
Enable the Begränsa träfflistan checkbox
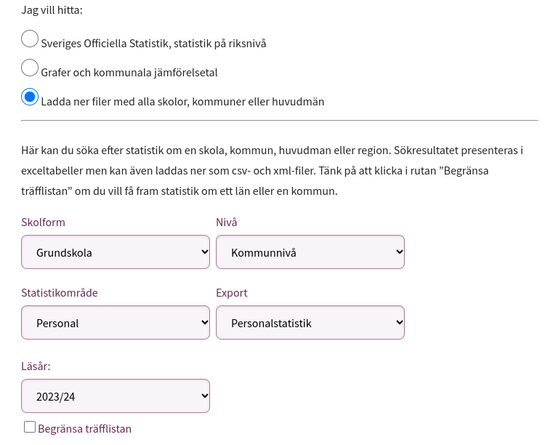tap(30, 427)
